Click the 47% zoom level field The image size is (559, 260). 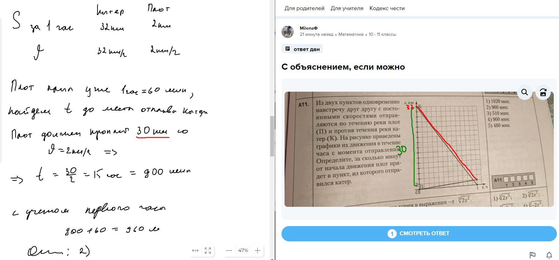(243, 251)
